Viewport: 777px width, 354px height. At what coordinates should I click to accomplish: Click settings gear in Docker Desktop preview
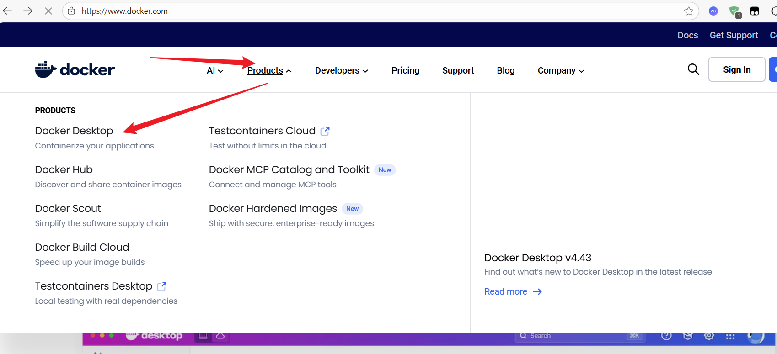[709, 336]
